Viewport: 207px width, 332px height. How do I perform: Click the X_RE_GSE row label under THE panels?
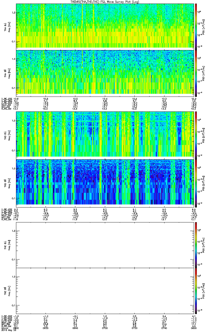(6, 316)
